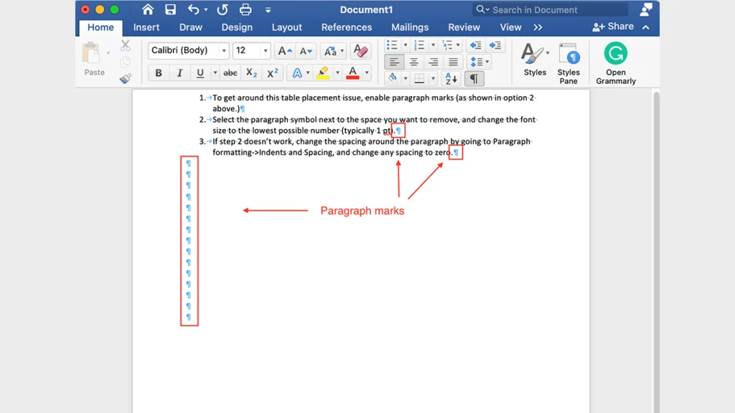Screen dimensions: 735x413
Task: Align text left
Action: point(394,62)
